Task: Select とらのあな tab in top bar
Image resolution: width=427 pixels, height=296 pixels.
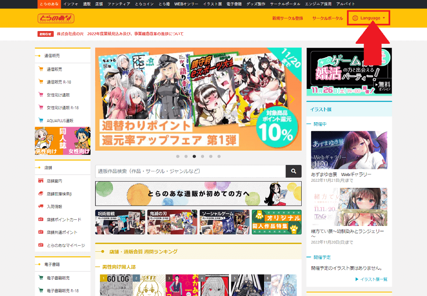Action: (x=49, y=4)
